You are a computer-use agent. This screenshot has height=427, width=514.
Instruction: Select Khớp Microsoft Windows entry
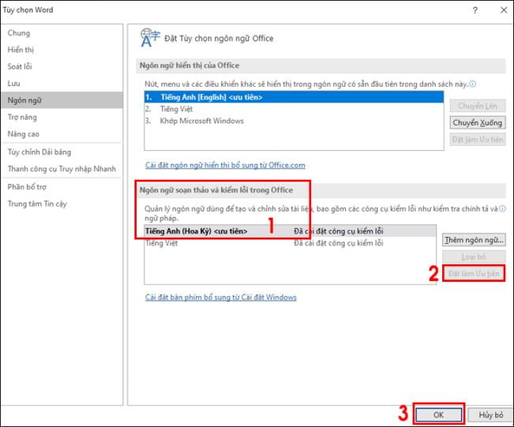(294, 121)
